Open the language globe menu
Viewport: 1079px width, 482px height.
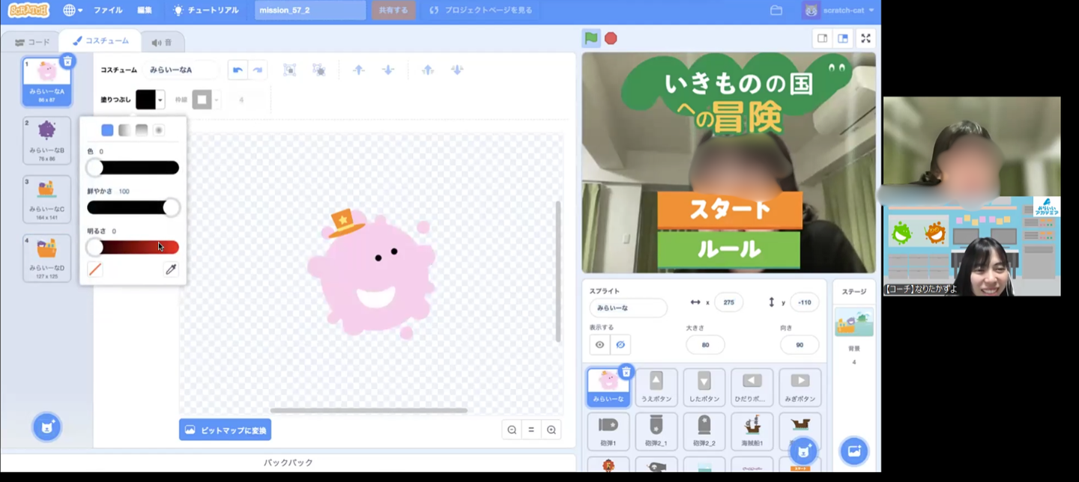pos(73,10)
